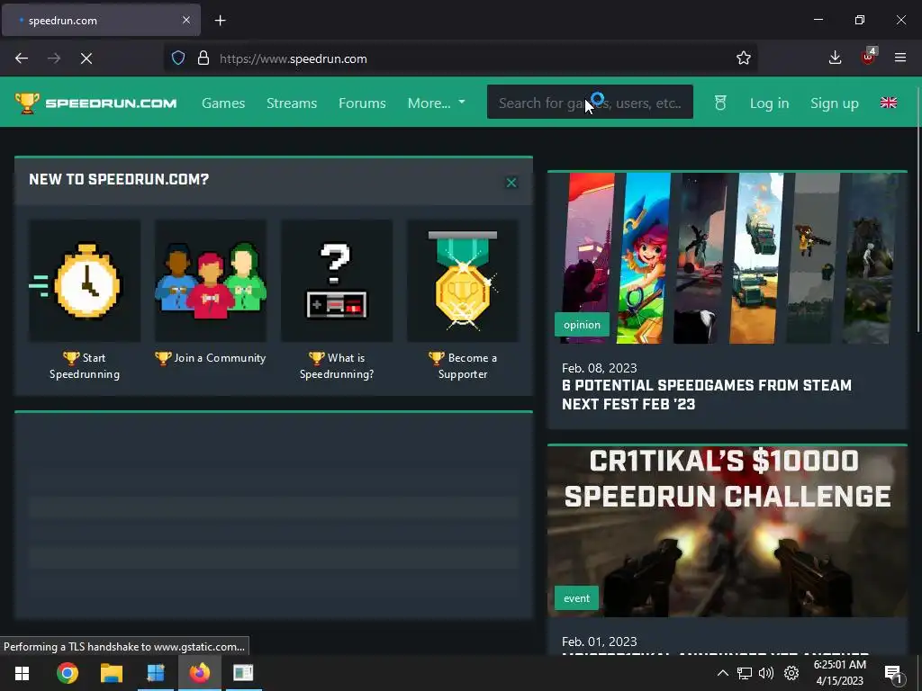The height and width of the screenshot is (691, 922).
Task: Click the address bar URL
Action: tap(294, 58)
